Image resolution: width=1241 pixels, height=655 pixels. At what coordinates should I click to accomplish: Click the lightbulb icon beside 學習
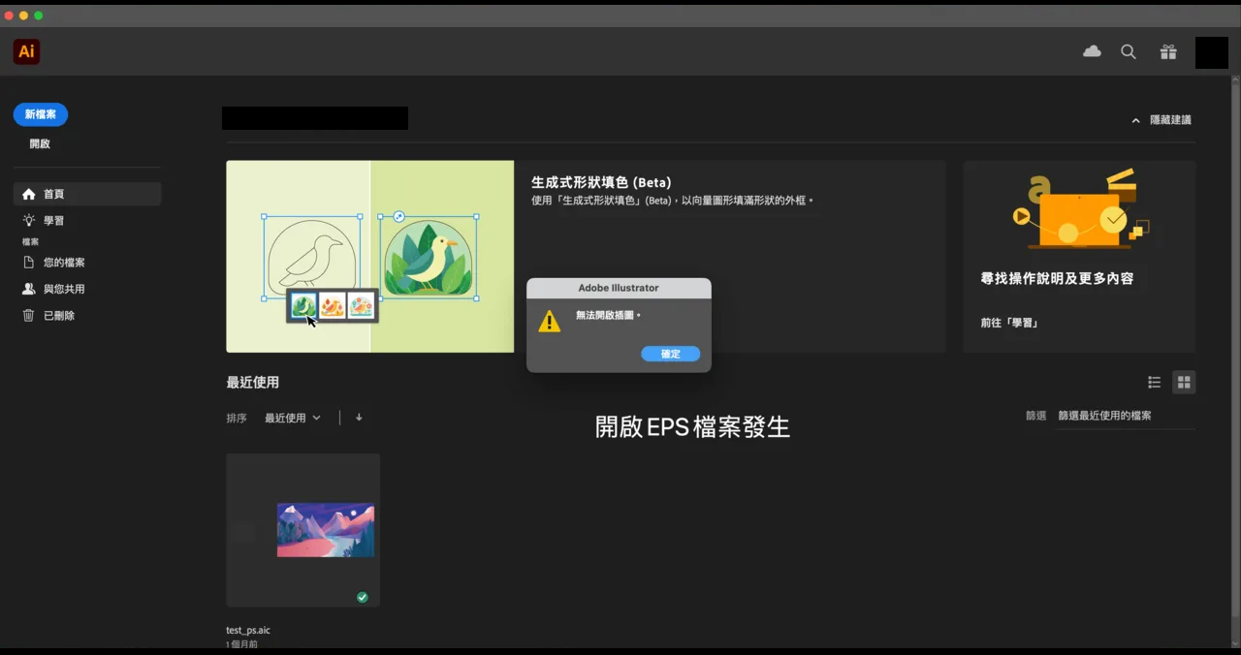pos(29,221)
